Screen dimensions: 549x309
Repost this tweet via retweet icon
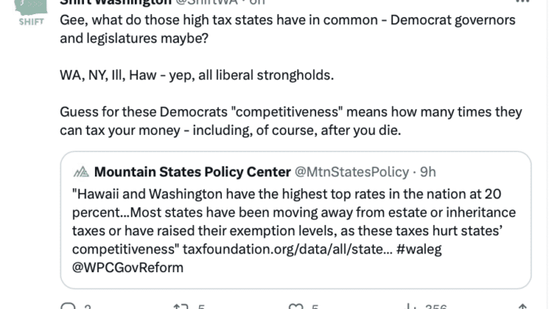point(180,307)
